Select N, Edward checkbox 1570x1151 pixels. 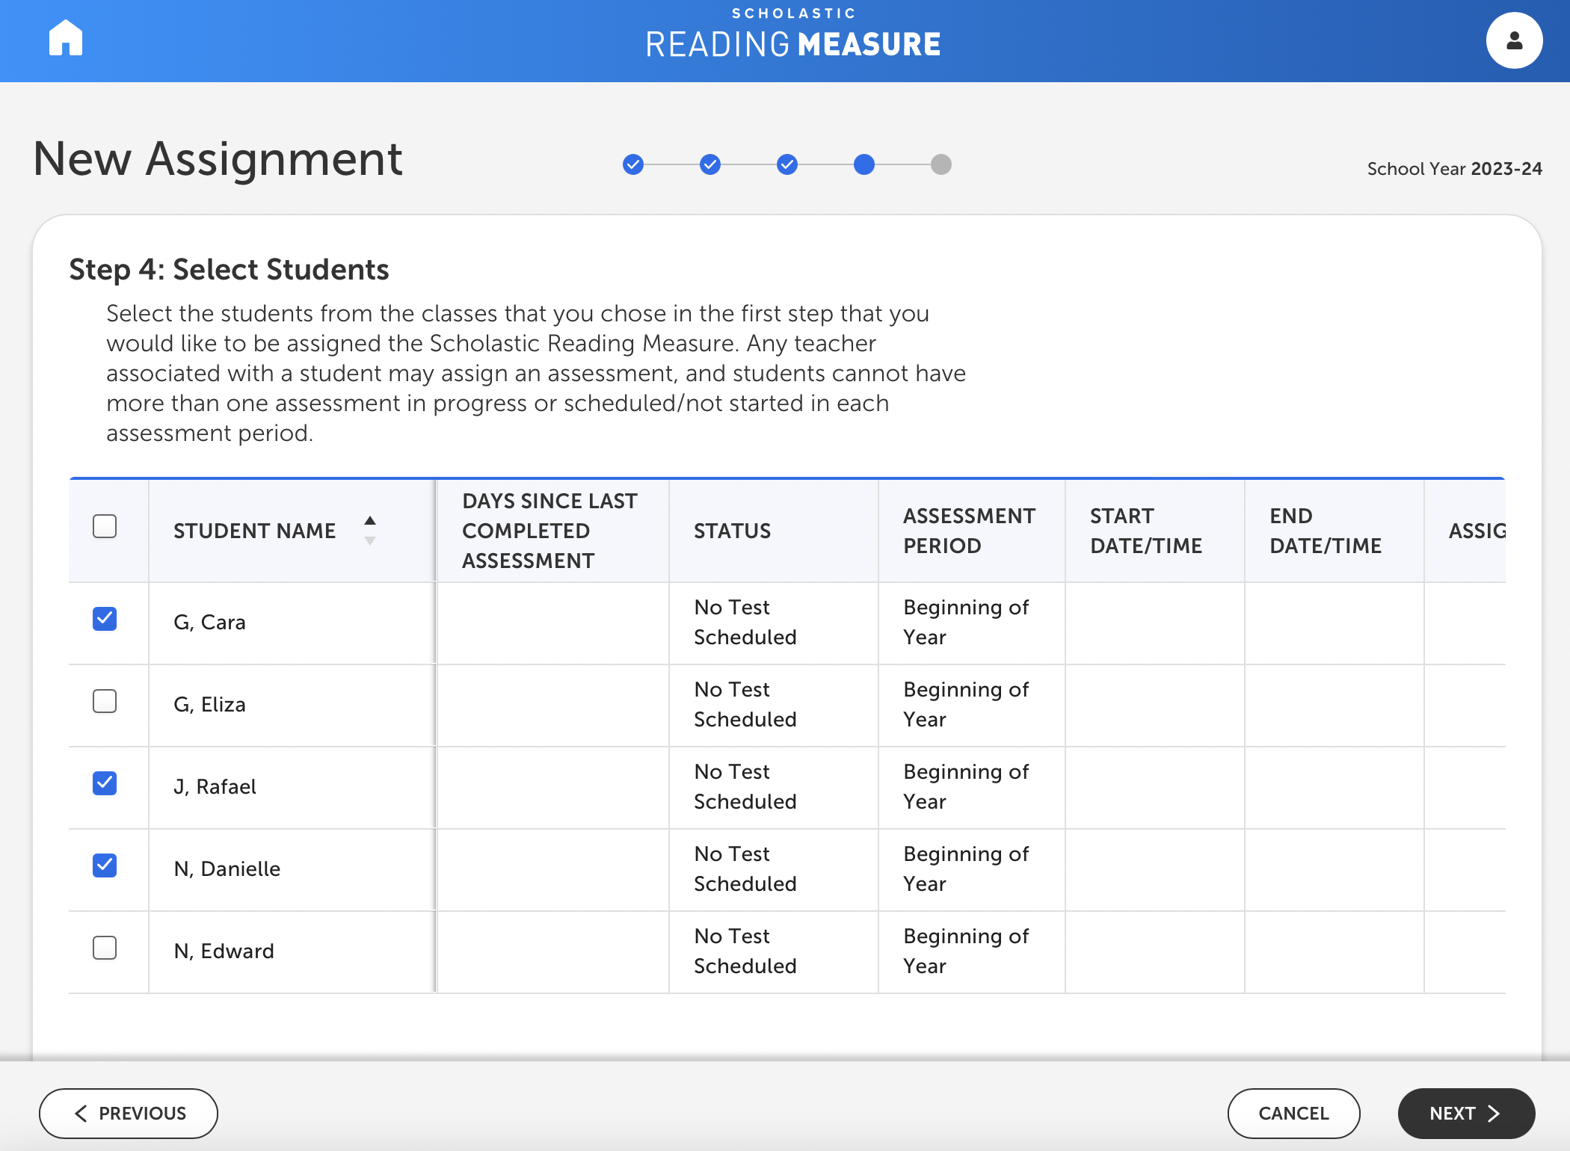coord(105,948)
